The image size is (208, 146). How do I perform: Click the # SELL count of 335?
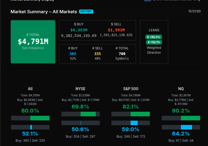pyautogui.click(x=97, y=54)
